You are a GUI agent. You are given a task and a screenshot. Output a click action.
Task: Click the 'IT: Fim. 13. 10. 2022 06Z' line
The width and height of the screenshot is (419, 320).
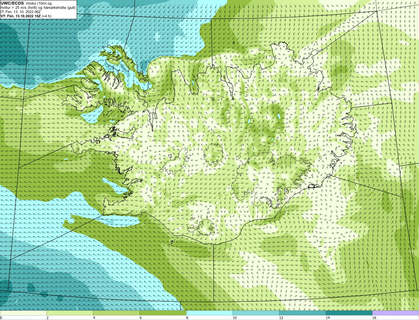click(21, 12)
